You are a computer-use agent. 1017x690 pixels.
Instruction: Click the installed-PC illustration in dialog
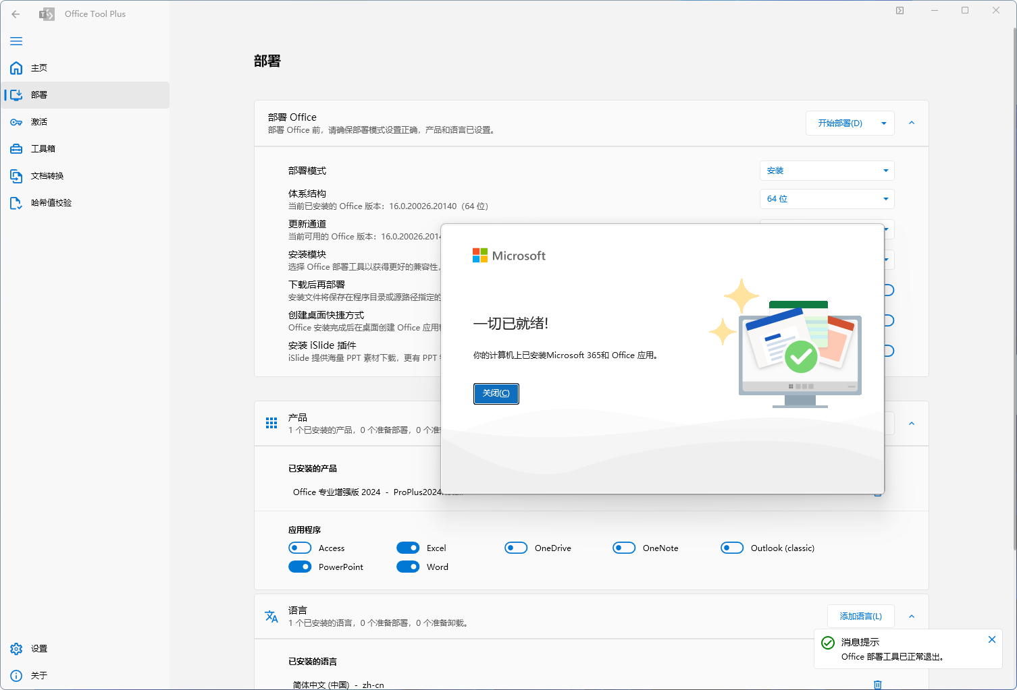click(786, 344)
